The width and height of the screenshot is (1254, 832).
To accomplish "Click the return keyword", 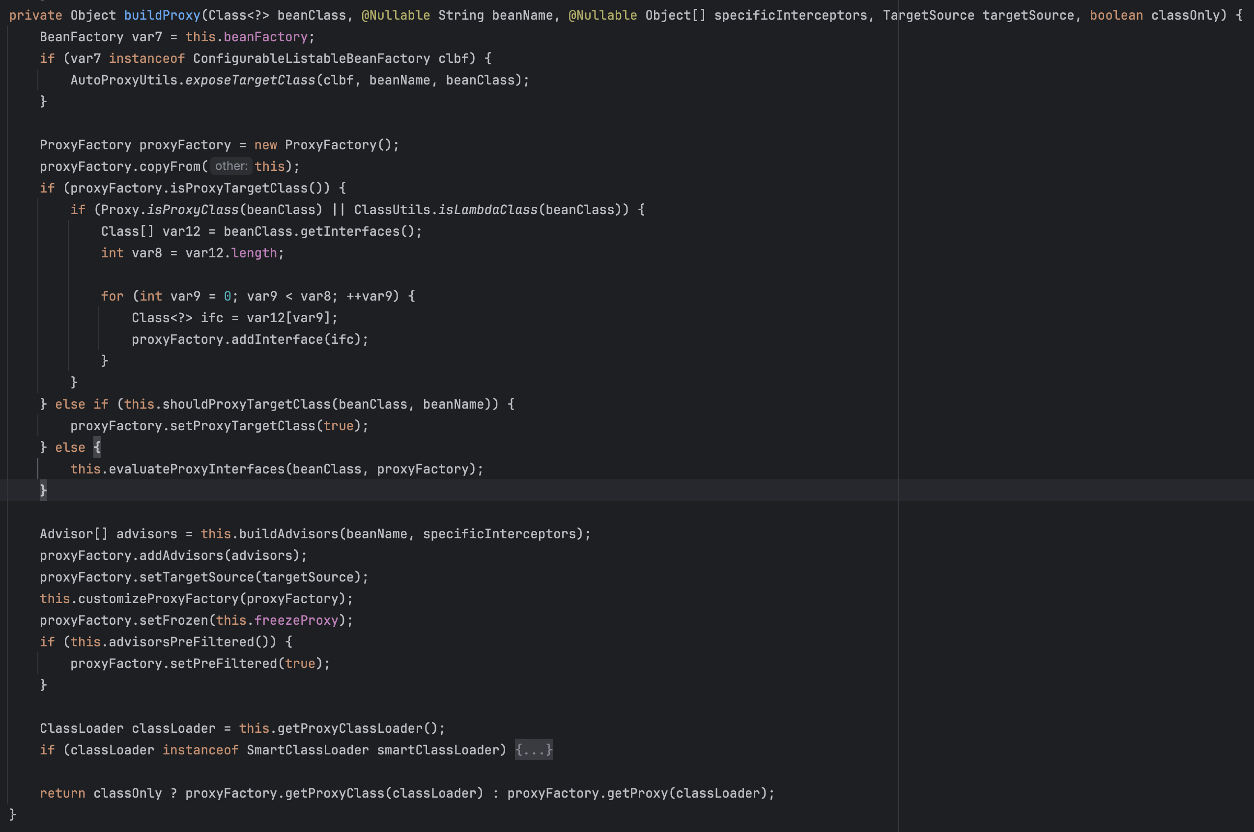I will 62,793.
